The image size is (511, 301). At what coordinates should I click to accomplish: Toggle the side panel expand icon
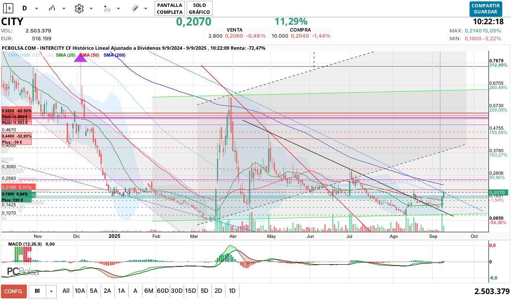(8, 8)
